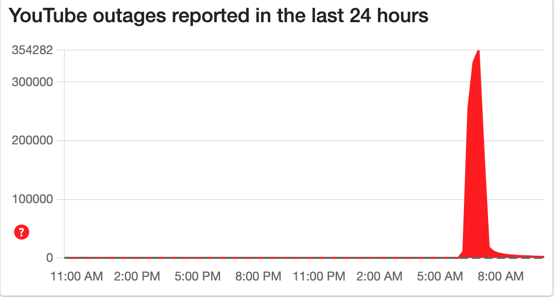Click the dashed baseline below 8:00 PM
Viewport: 554px width, 297px height.
pos(257,258)
